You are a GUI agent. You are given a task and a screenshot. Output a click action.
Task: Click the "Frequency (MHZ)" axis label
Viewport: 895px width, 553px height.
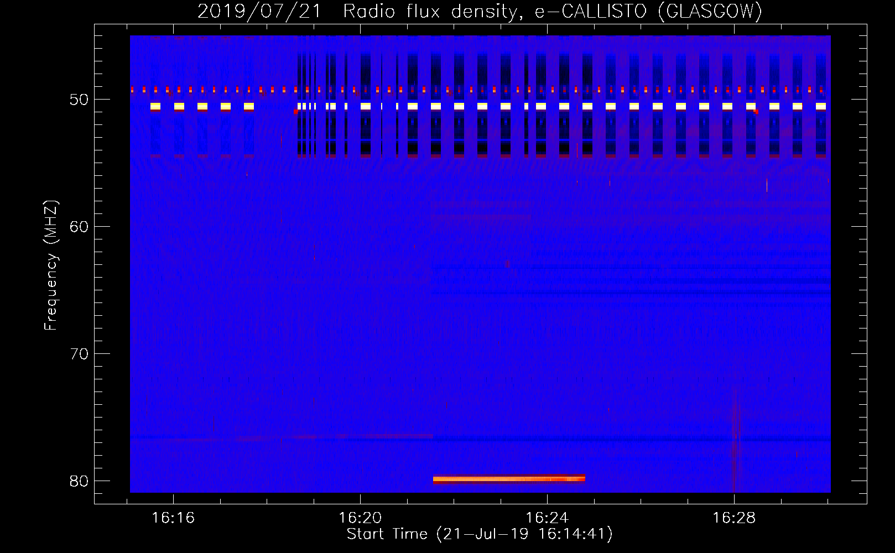pyautogui.click(x=51, y=265)
